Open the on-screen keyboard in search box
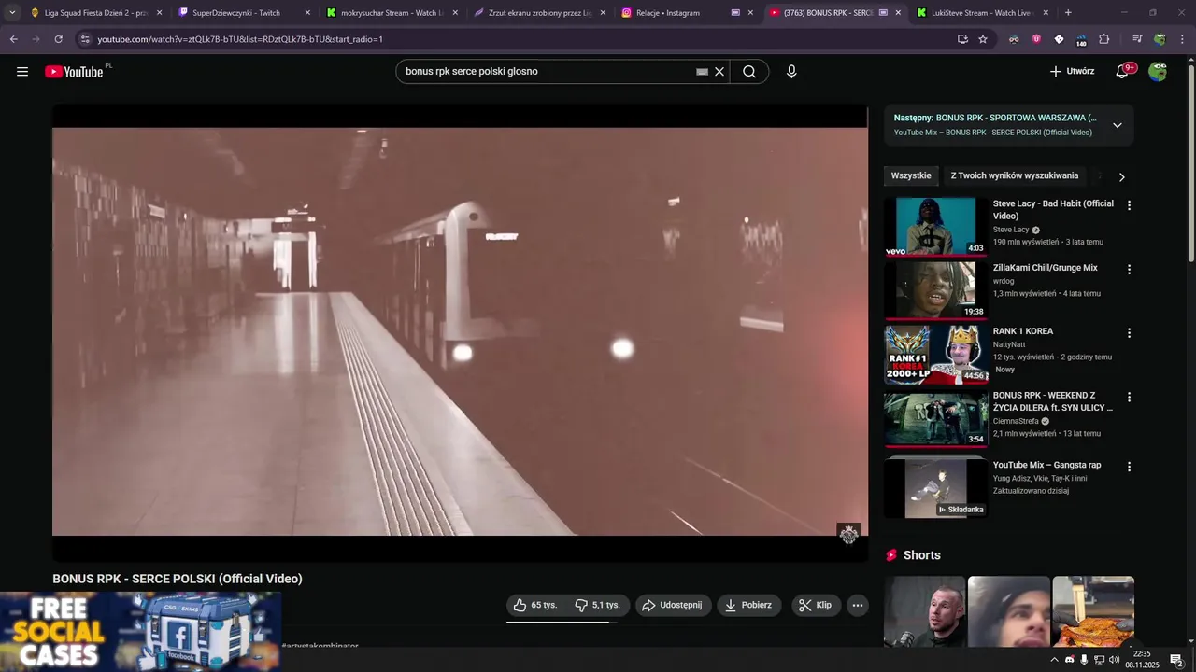This screenshot has width=1196, height=672. pyautogui.click(x=703, y=72)
